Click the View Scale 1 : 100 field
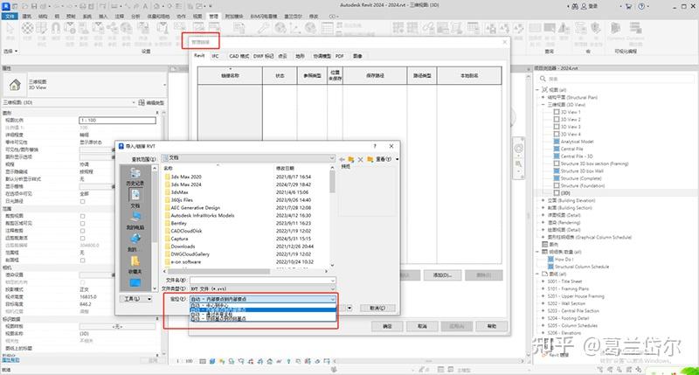The height and width of the screenshot is (375, 699). 117,121
